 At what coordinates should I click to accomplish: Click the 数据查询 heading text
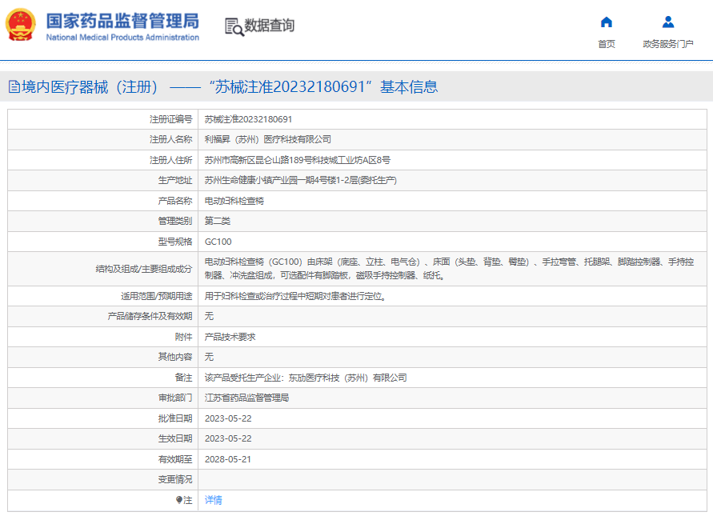click(x=269, y=26)
